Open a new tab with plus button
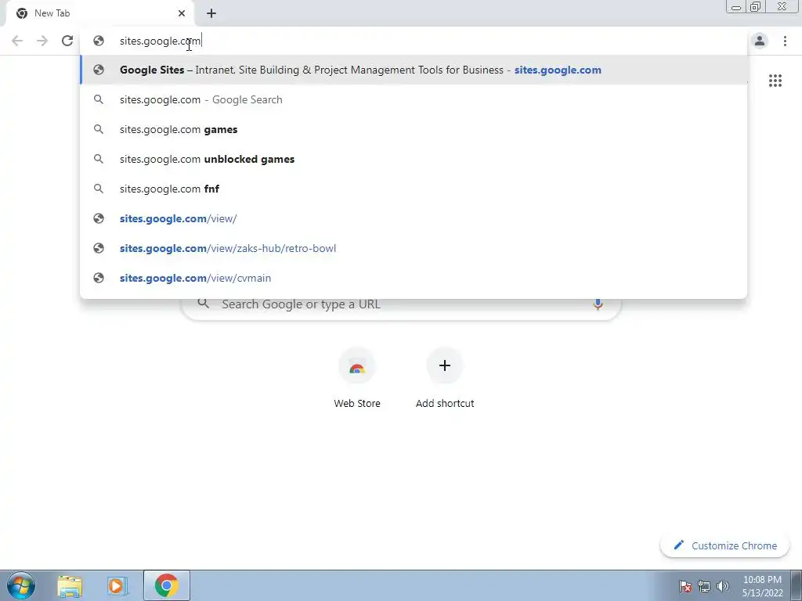 coord(211,13)
